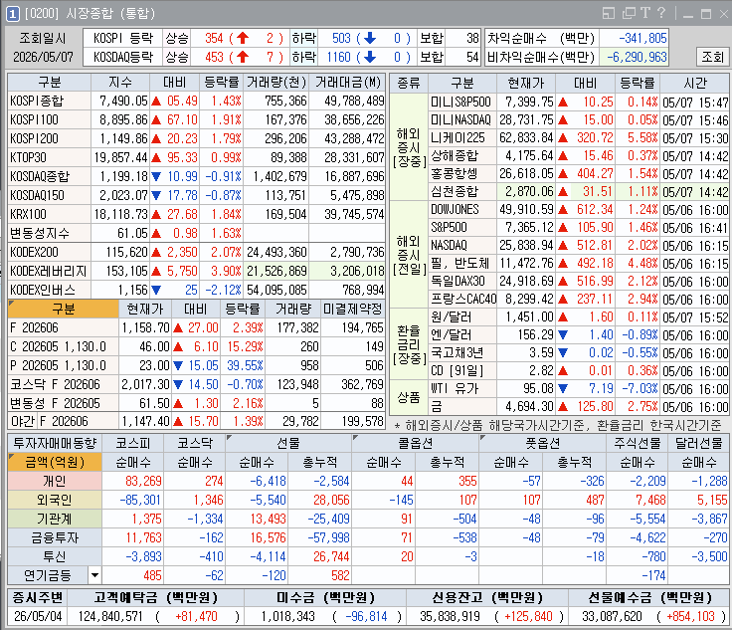The height and width of the screenshot is (630, 732).
Task: Select the 상해종합 row
Action: (579, 155)
